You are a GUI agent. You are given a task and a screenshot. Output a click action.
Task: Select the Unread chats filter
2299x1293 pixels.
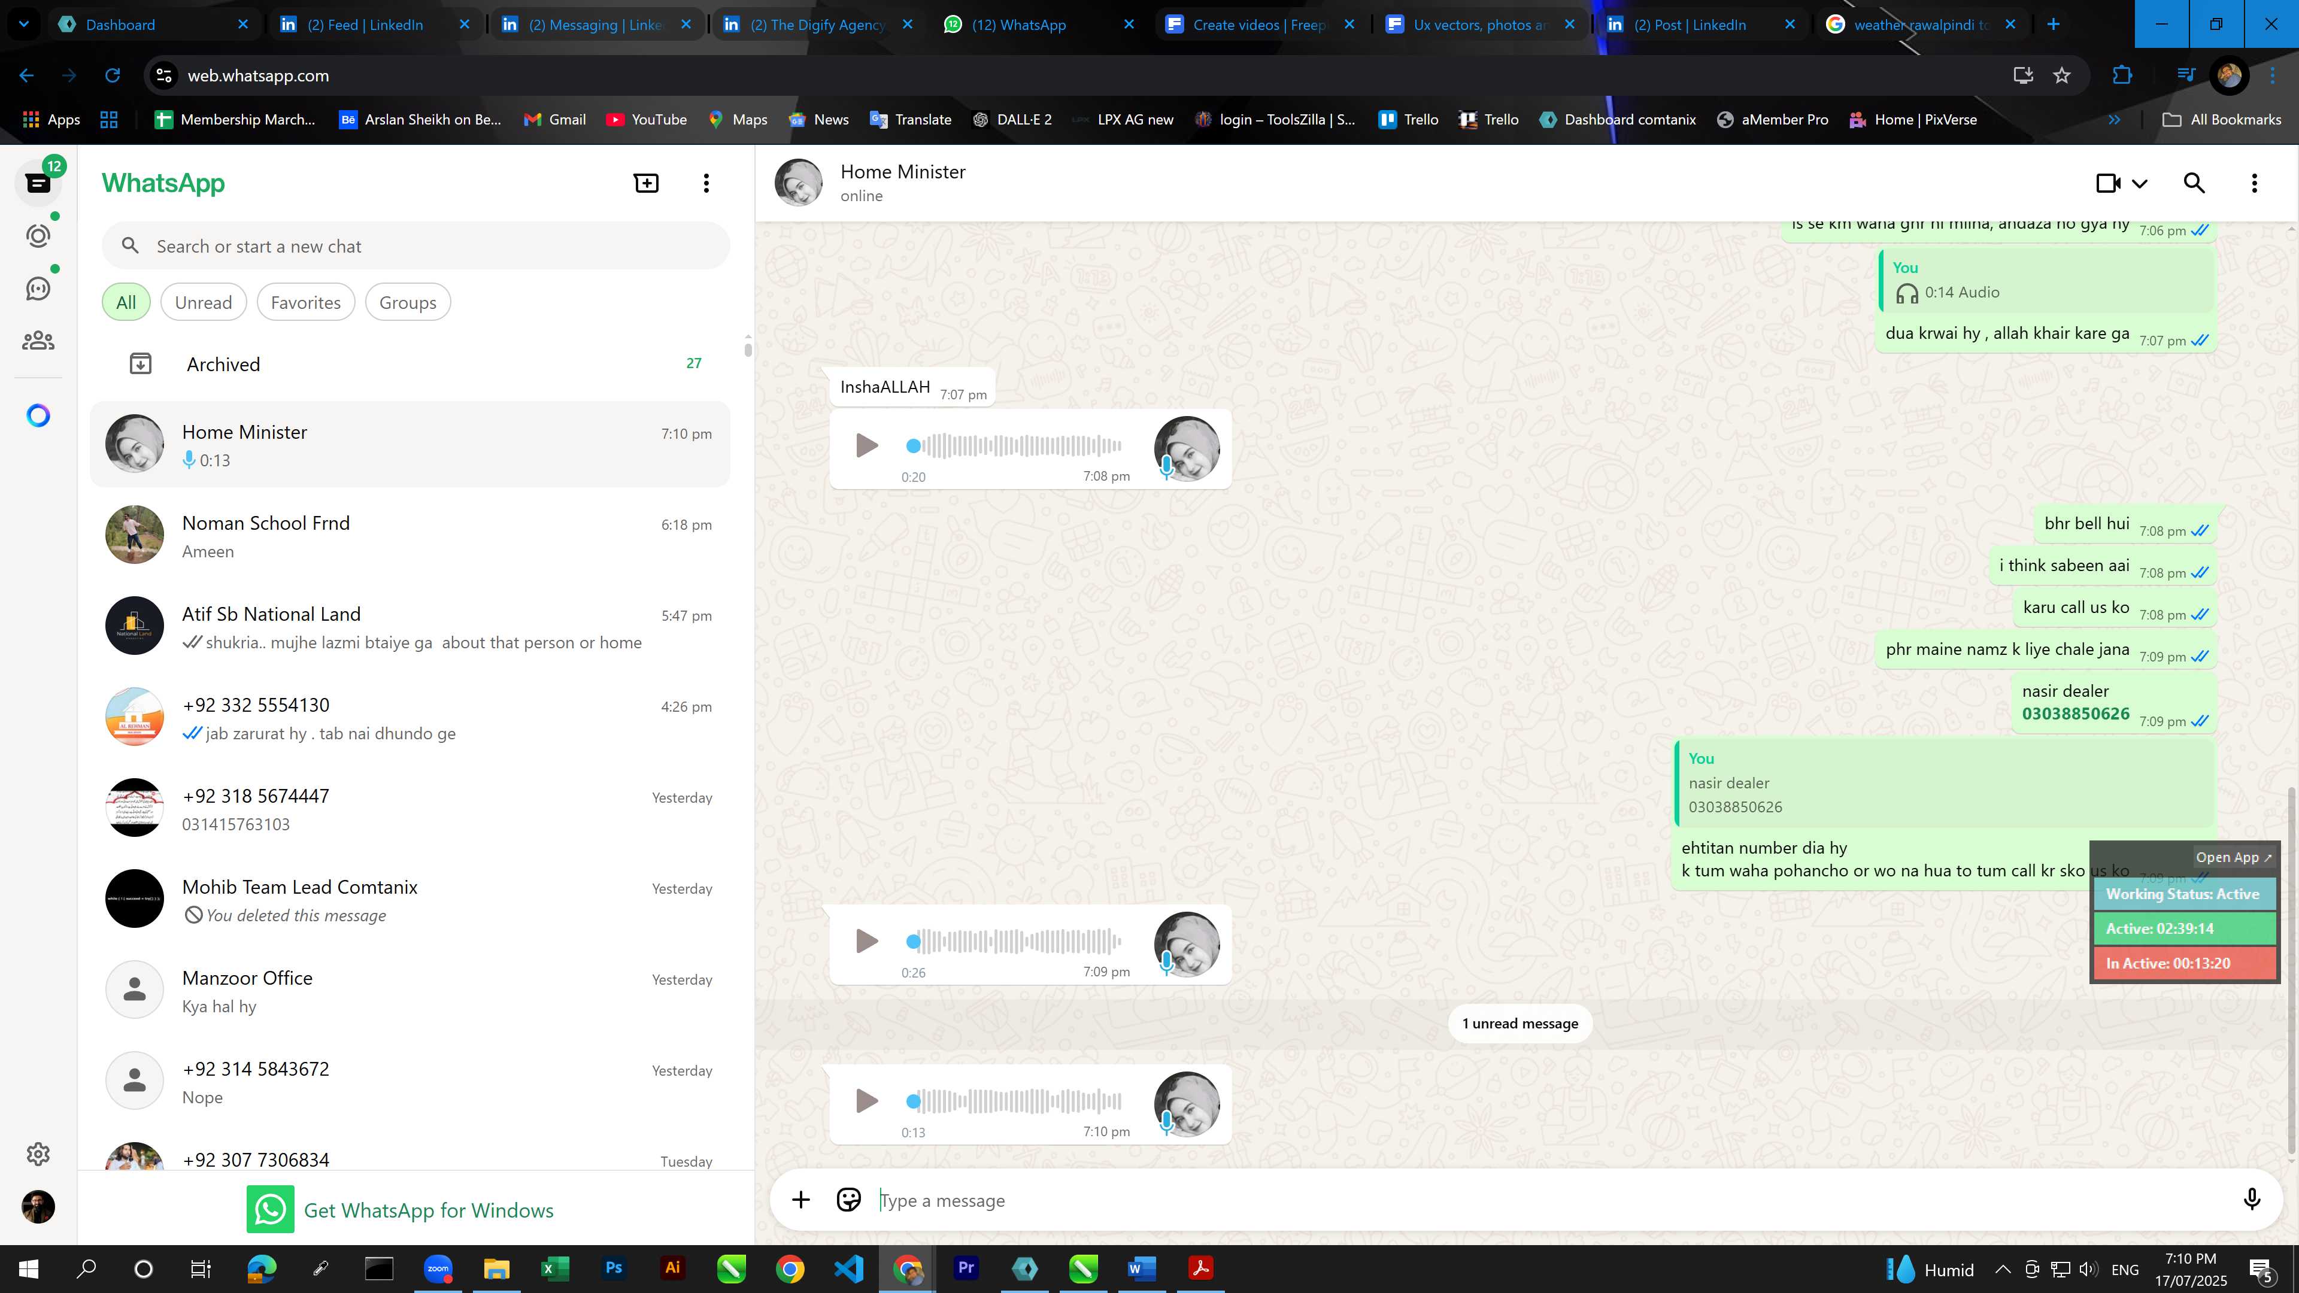(x=204, y=302)
